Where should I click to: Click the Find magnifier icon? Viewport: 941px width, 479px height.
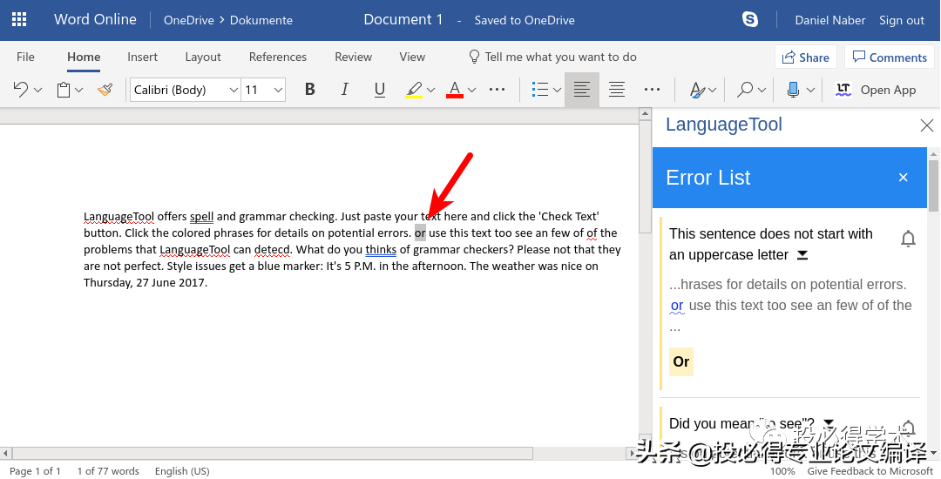745,90
